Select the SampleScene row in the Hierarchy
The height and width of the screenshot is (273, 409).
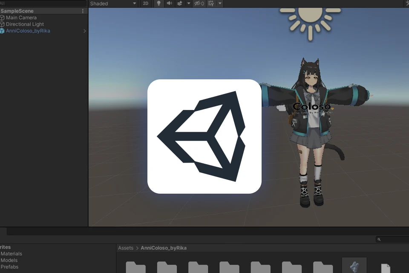44,11
